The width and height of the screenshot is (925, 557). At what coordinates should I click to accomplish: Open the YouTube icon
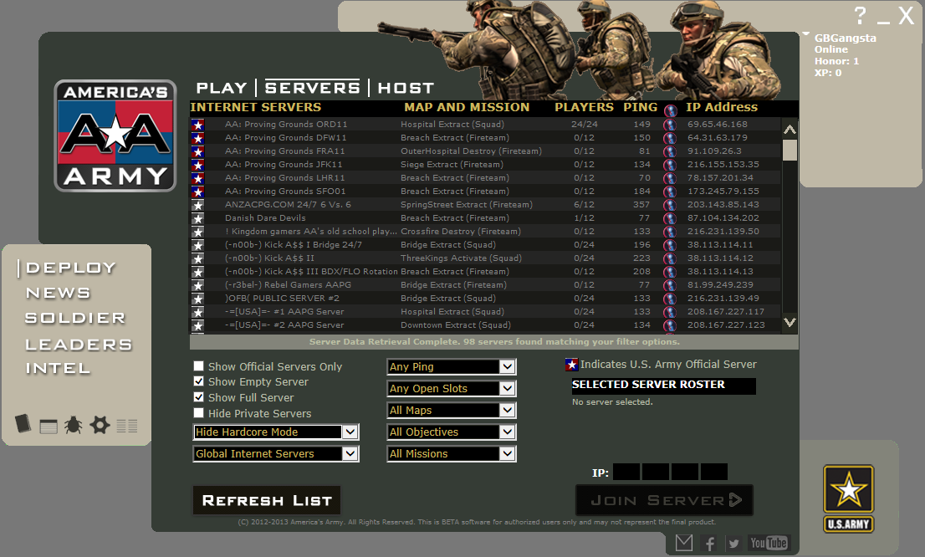click(x=769, y=543)
